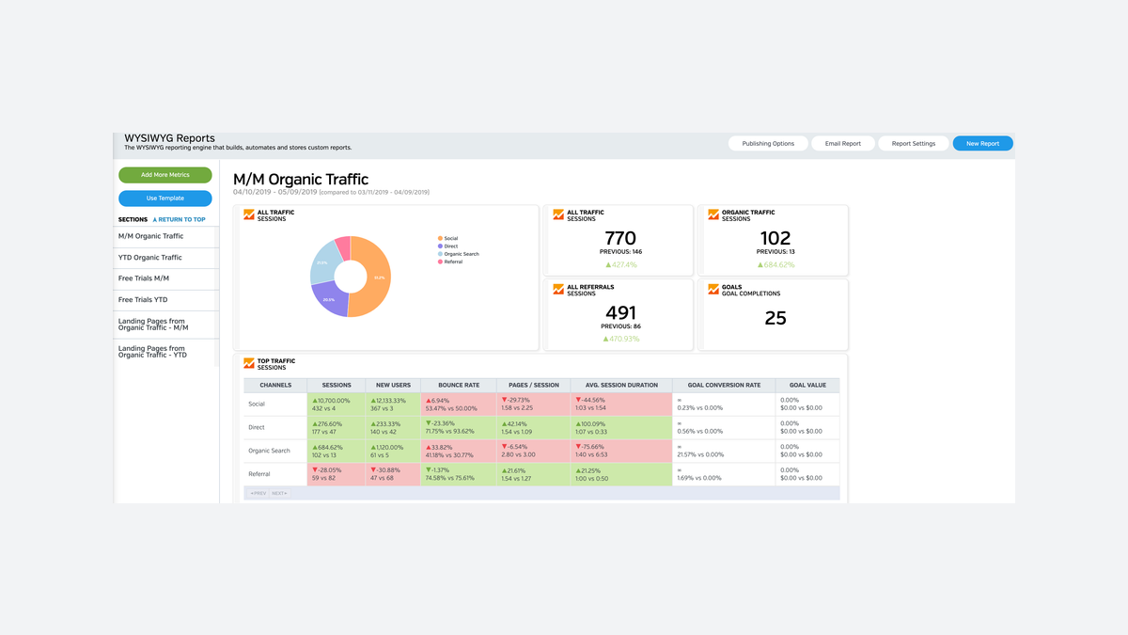The image size is (1128, 635).
Task: Click the Use Template button
Action: click(x=165, y=198)
